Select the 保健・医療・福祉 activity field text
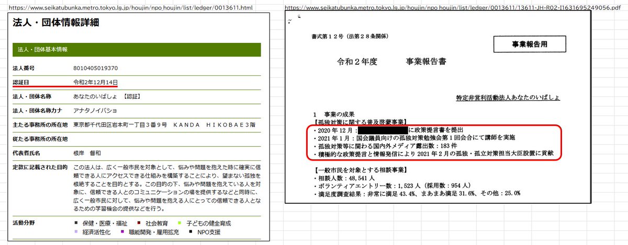This screenshot has height=245, width=628. (x=106, y=224)
